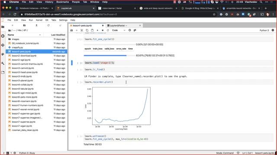Viewport: 277px width, 155px height.
Task: Open crappify.py file
Action: click(36, 47)
